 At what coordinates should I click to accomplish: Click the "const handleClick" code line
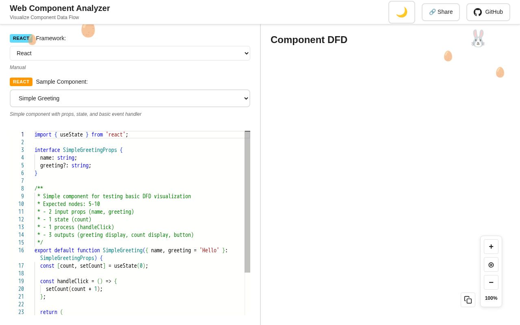[x=78, y=281]
